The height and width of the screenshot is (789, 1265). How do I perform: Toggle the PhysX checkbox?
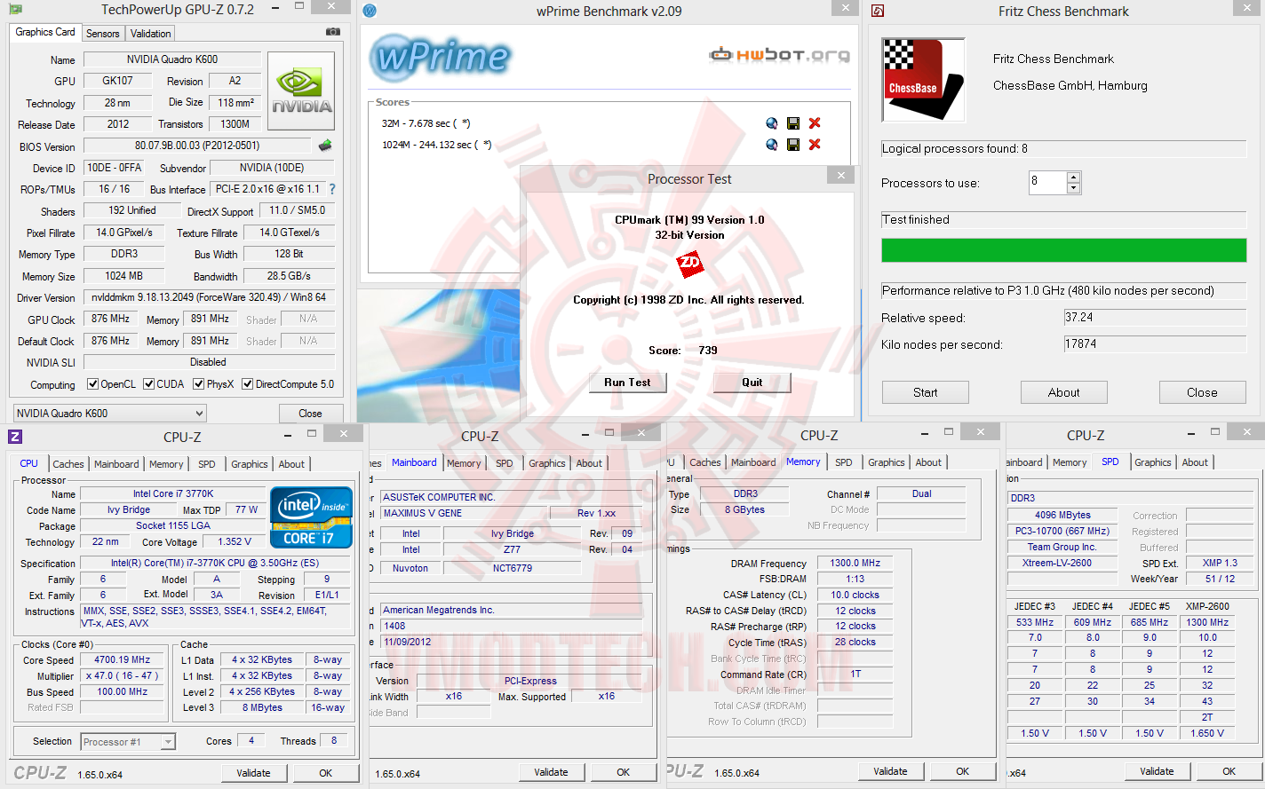click(x=199, y=384)
